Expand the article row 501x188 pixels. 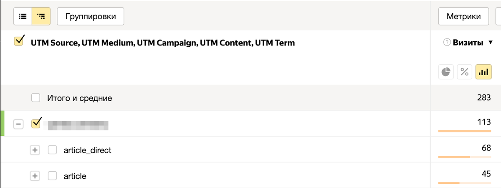[x=35, y=176]
